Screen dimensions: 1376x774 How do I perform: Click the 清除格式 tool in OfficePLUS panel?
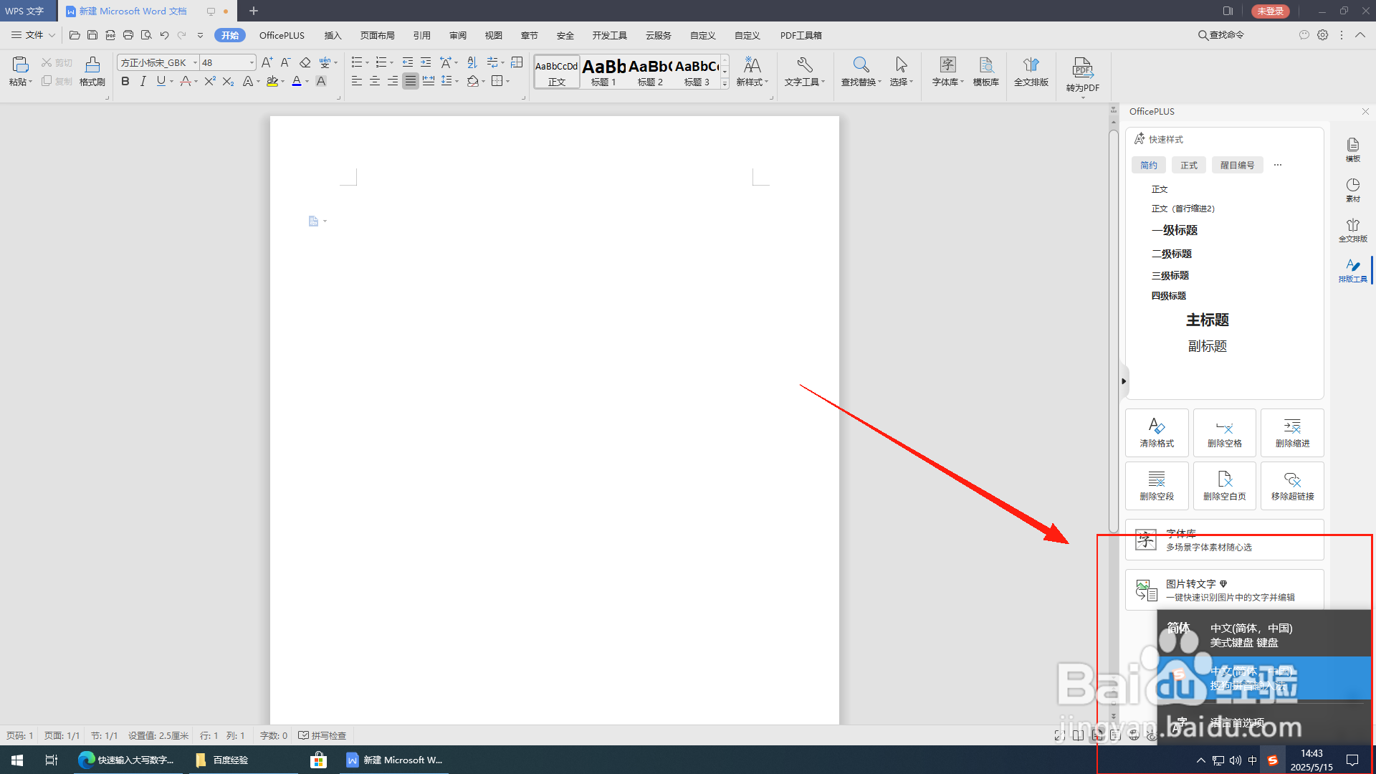coord(1156,432)
